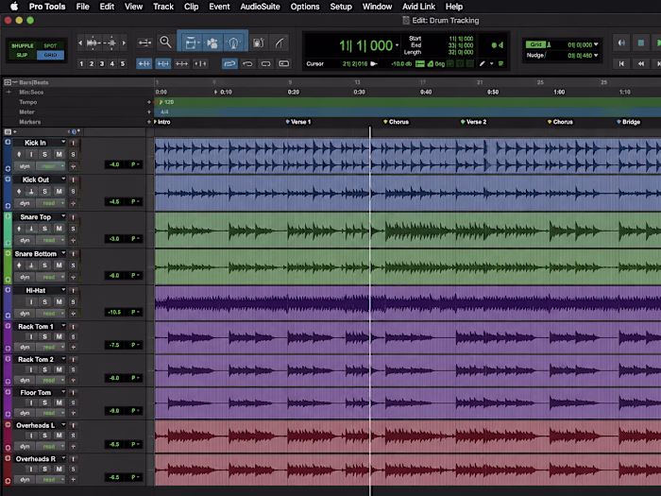661x496 pixels.
Task: Select the Grabber hand tool
Action: point(233,43)
